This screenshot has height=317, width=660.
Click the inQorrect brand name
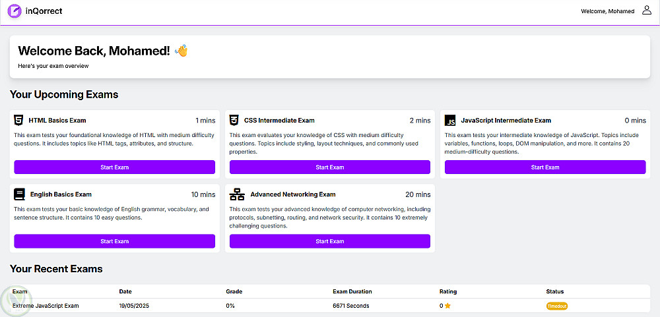44,11
